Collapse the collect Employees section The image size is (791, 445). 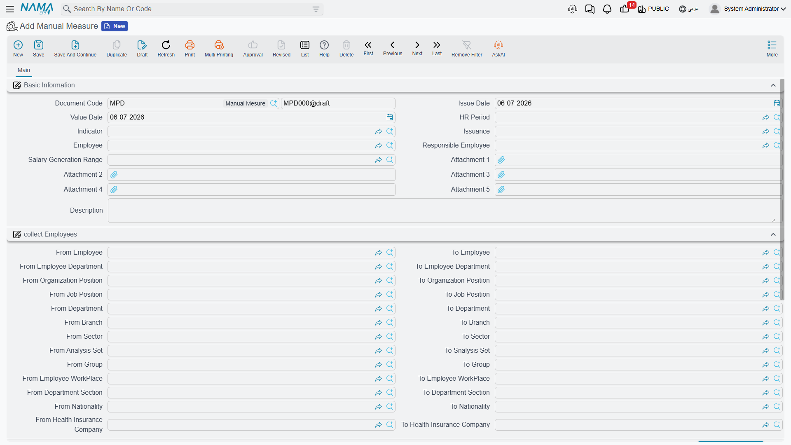pyautogui.click(x=773, y=234)
